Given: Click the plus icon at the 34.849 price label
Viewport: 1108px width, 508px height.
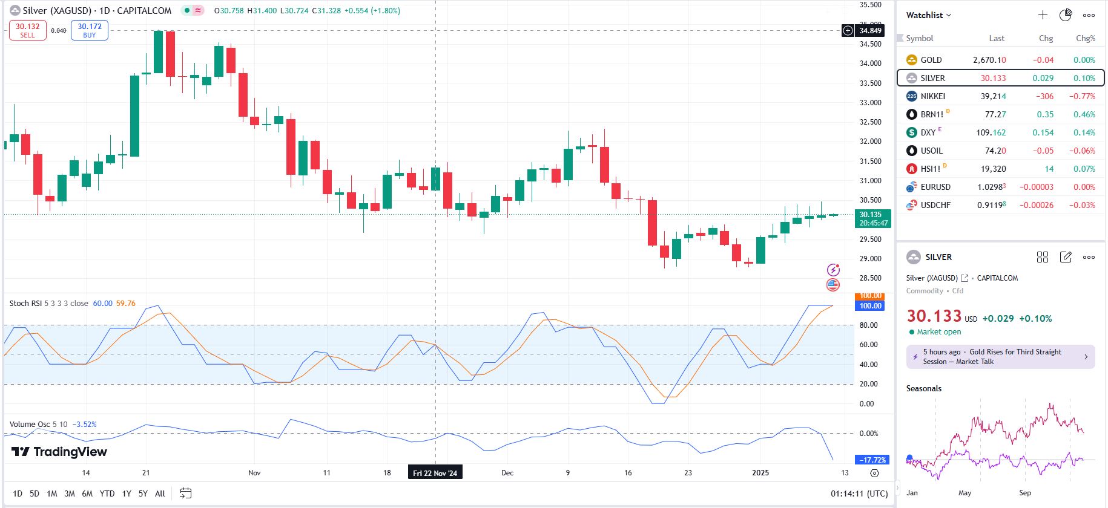Looking at the screenshot, I should [848, 30].
